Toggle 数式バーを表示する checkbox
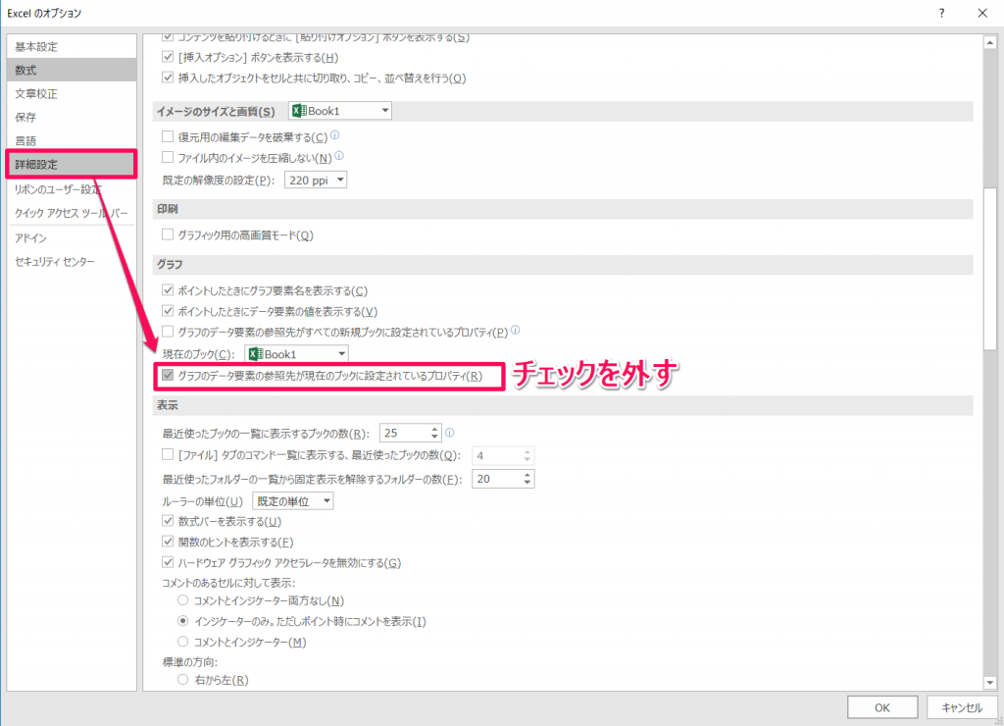This screenshot has width=1004, height=726. [168, 521]
